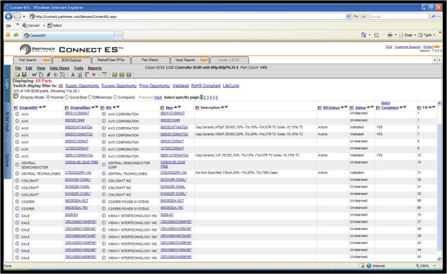Select the Normal display mode radio
The image size is (447, 274).
[x=48, y=98]
